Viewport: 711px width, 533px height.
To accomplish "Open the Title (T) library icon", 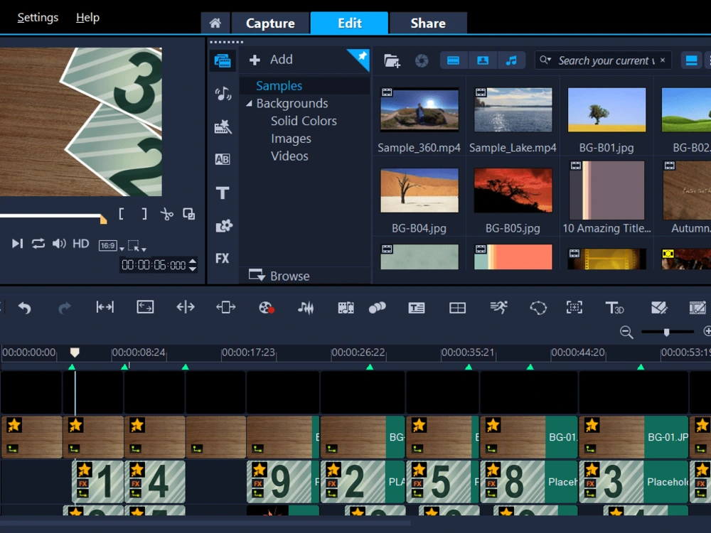I will point(222,193).
